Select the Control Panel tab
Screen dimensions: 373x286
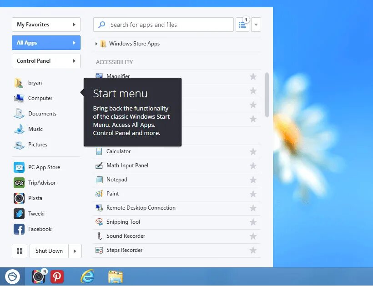click(46, 61)
